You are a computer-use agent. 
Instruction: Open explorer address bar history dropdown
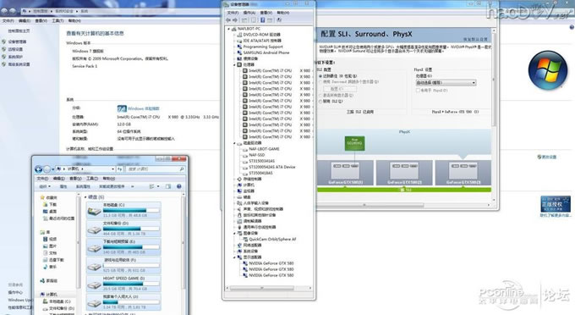pos(112,169)
